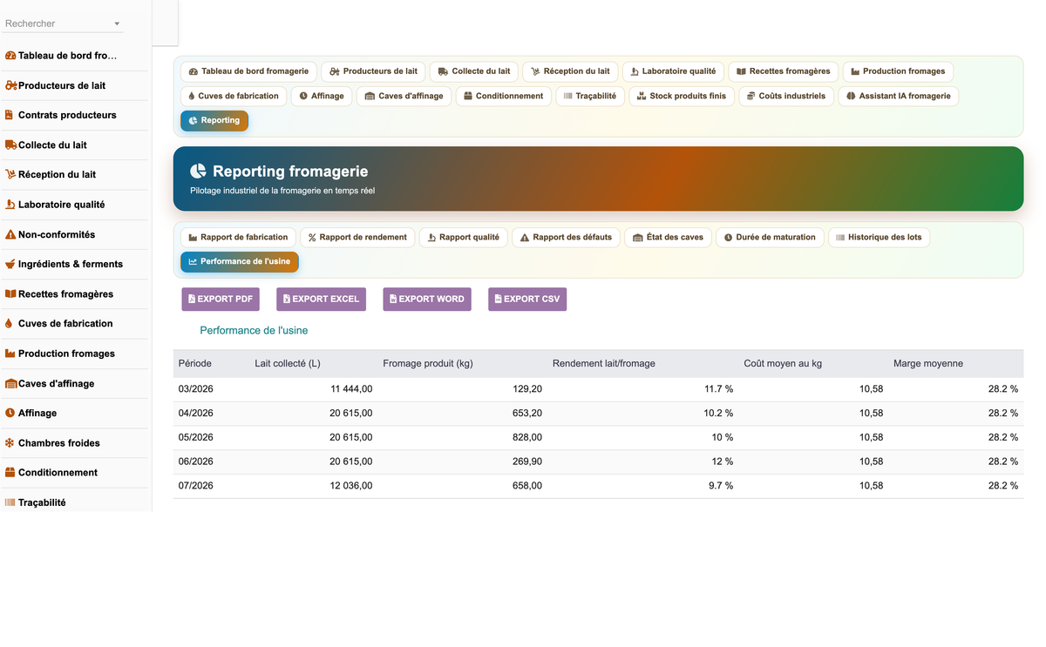Open Recettes fromagères top tab

pyautogui.click(x=784, y=71)
